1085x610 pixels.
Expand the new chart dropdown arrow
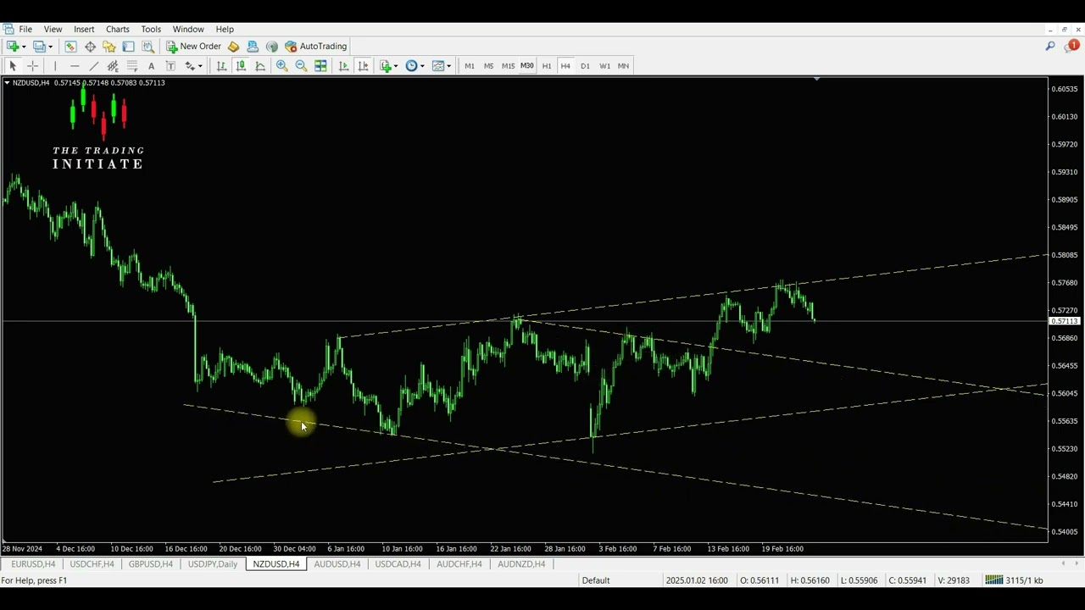(24, 47)
